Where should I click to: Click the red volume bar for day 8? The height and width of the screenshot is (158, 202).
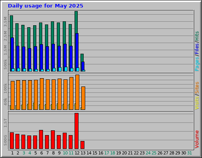tap(53, 140)
